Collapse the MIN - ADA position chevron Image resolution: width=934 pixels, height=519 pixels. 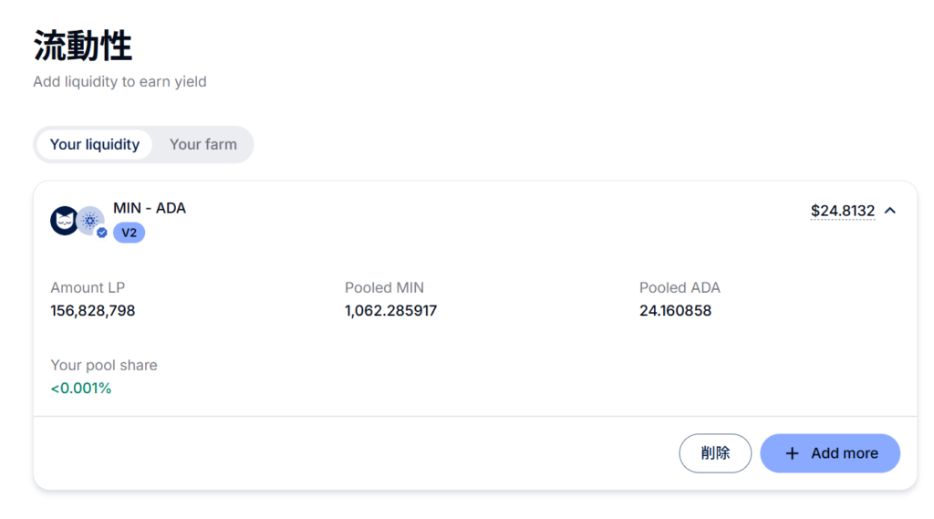(x=890, y=211)
